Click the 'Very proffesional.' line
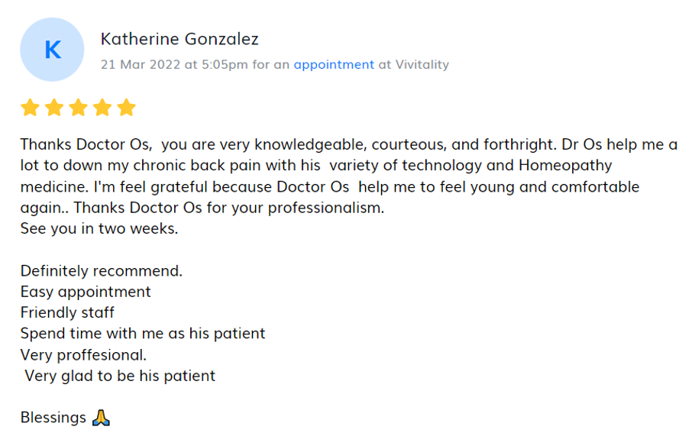The image size is (692, 433). 83,355
